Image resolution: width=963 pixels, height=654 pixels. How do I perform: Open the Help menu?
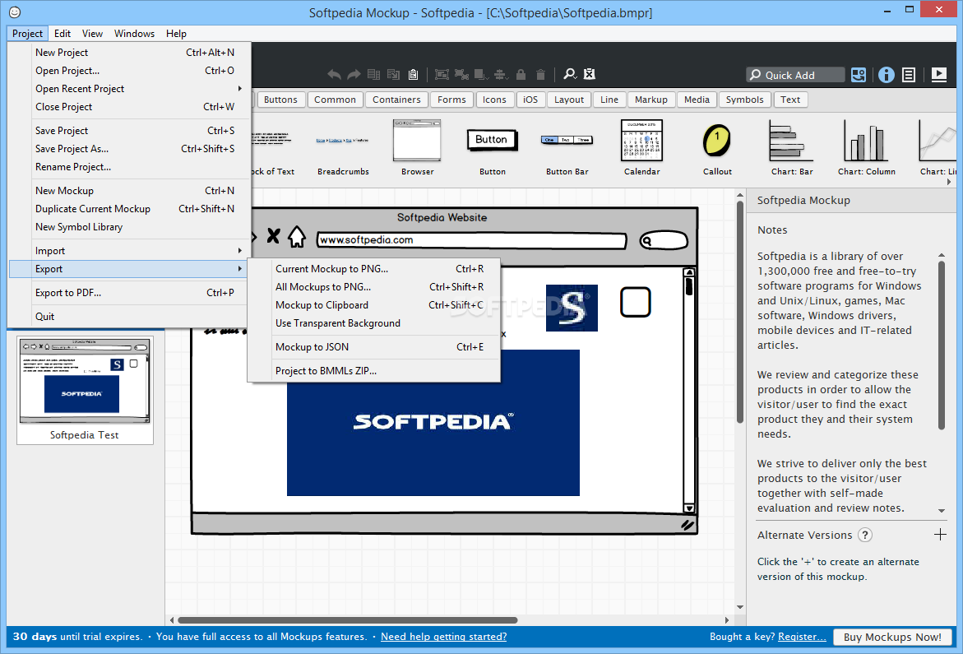(176, 34)
